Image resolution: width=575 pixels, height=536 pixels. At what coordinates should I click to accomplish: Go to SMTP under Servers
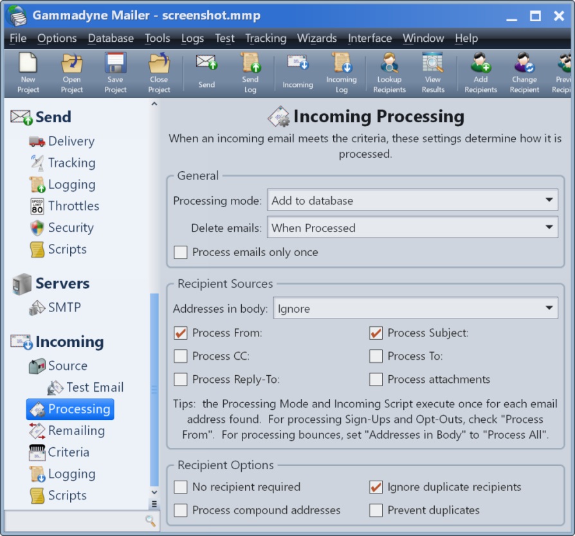point(64,308)
